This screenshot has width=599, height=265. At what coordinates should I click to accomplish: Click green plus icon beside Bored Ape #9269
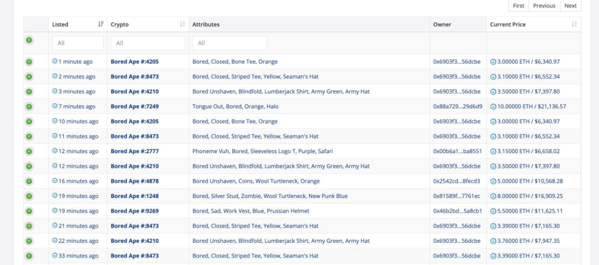[x=29, y=211]
